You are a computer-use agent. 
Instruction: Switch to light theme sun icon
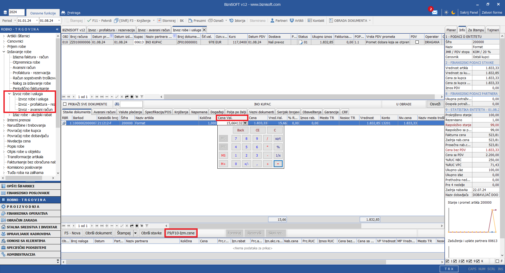point(446,12)
